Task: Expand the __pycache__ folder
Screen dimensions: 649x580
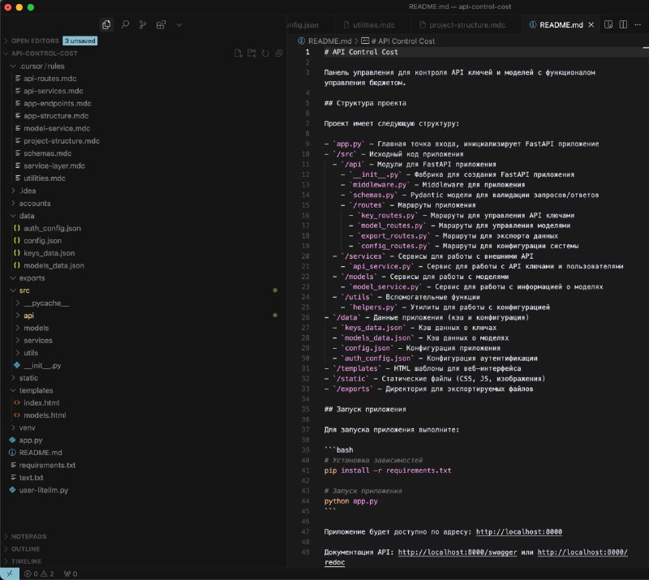Action: pyautogui.click(x=45, y=303)
